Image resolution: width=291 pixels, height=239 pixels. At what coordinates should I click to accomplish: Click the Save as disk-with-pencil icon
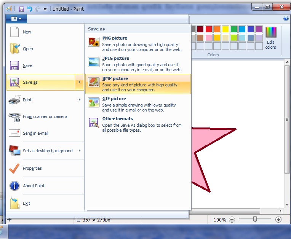tap(14, 82)
